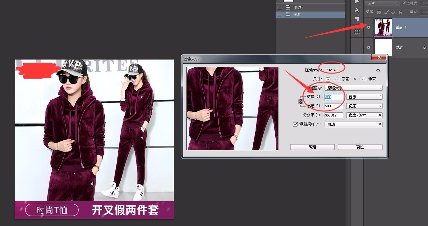
Task: Open the Image Size gear settings menu
Action: (x=378, y=70)
